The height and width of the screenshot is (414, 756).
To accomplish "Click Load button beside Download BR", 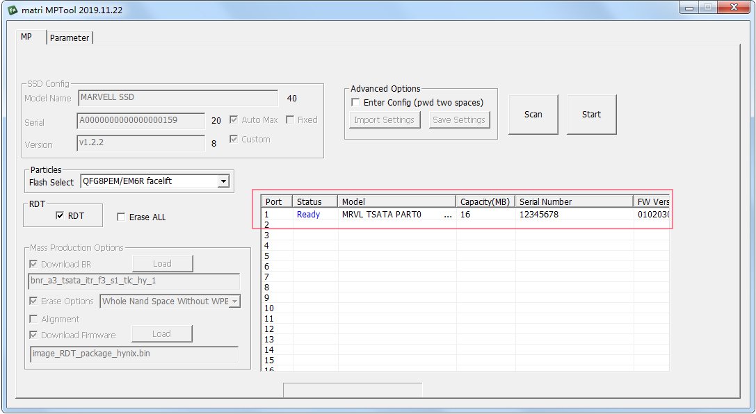I will pos(163,263).
